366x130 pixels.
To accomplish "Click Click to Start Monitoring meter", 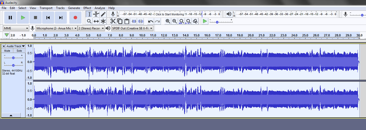I will pos(170,14).
